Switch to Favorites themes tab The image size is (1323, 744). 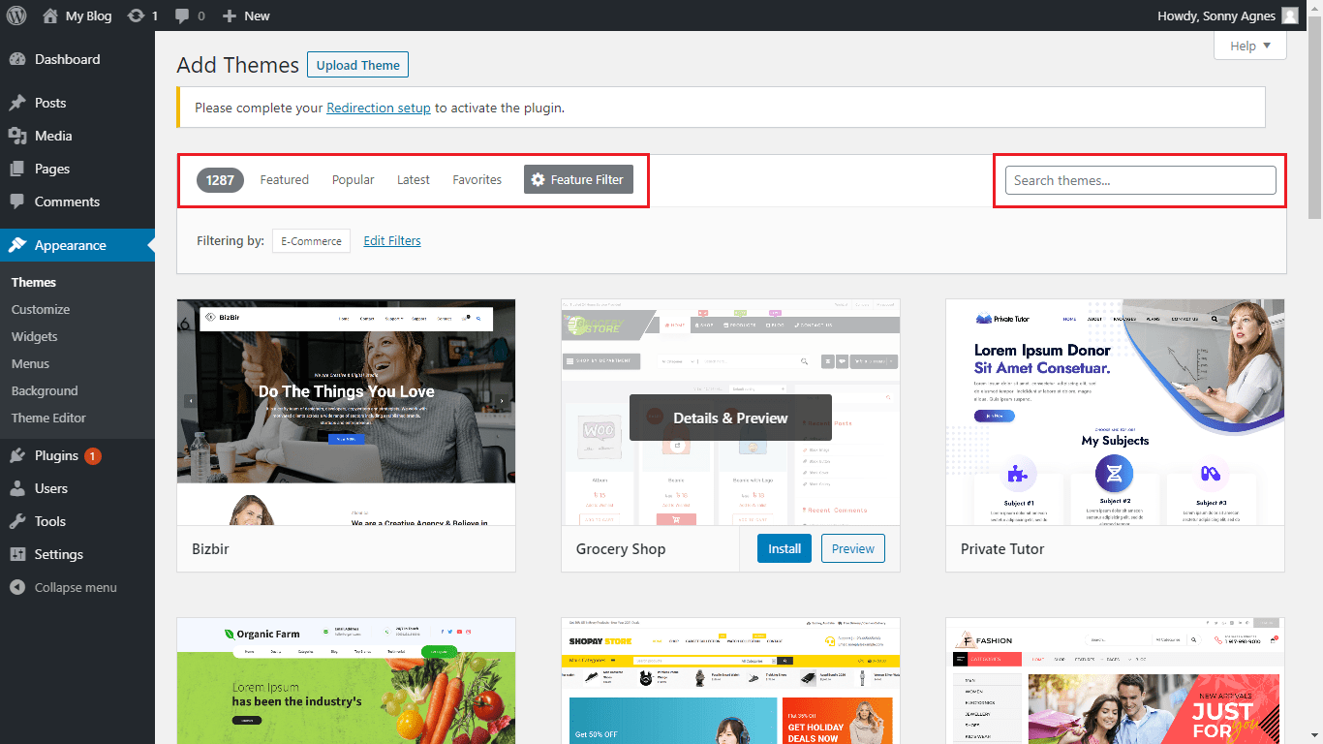click(x=477, y=179)
